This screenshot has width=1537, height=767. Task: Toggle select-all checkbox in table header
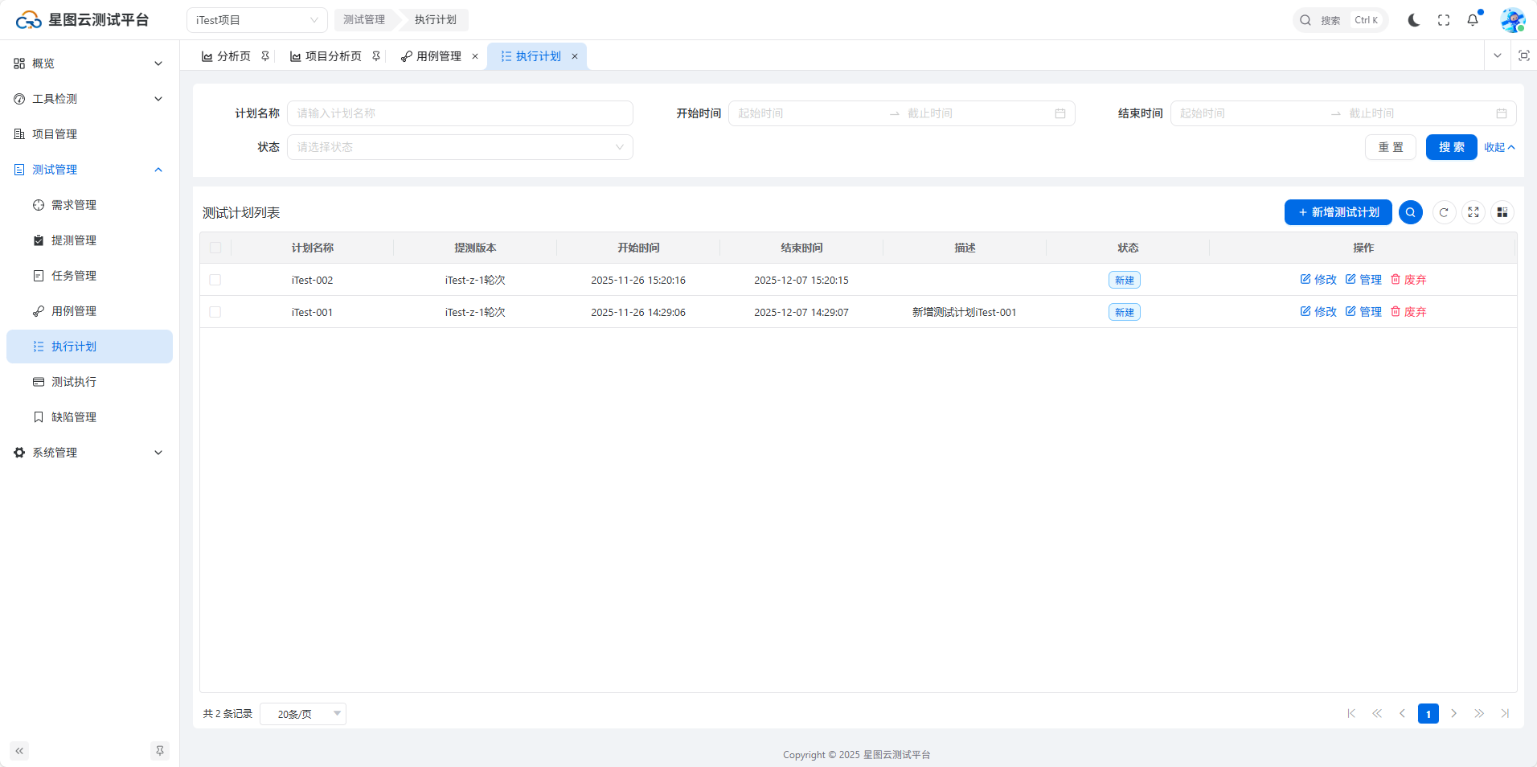coord(215,248)
